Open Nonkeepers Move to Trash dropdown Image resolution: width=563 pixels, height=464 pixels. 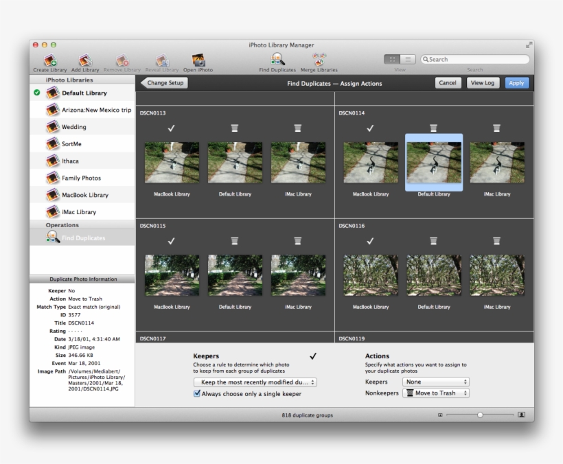pos(436,393)
